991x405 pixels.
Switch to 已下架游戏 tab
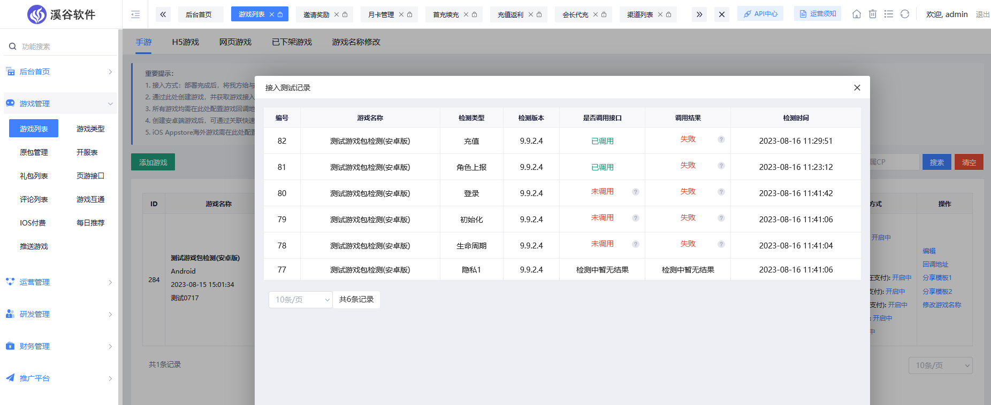pyautogui.click(x=292, y=42)
